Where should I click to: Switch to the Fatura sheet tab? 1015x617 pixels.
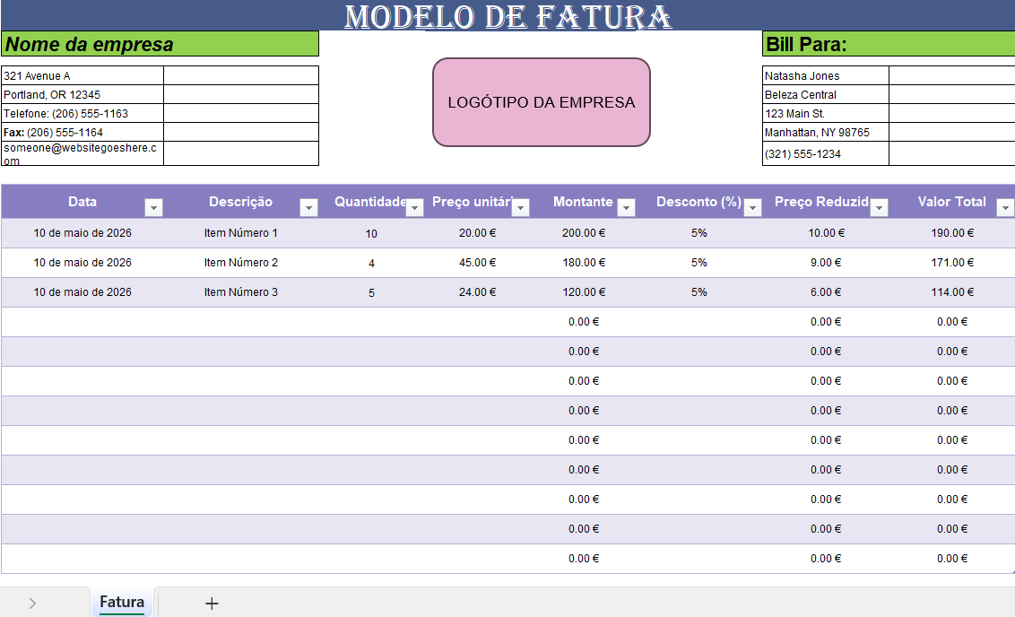click(122, 602)
